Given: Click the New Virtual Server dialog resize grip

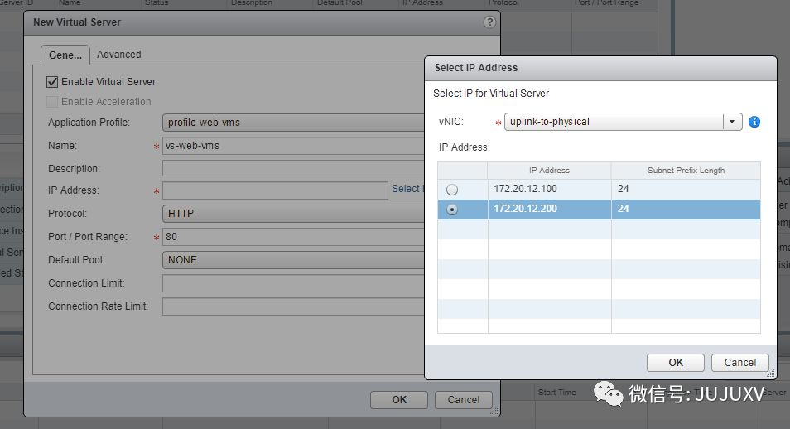Looking at the screenshot, I should click(494, 411).
